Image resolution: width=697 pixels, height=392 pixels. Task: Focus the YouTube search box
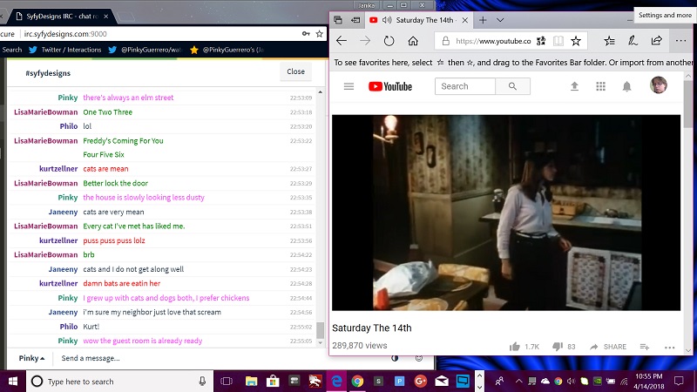[465, 86]
